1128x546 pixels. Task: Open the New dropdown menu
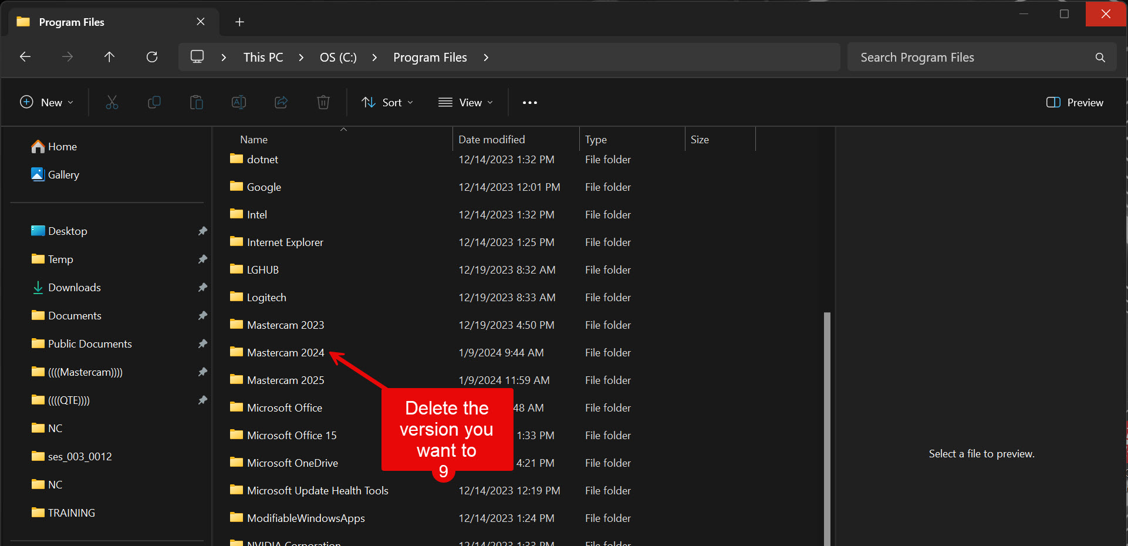point(47,103)
